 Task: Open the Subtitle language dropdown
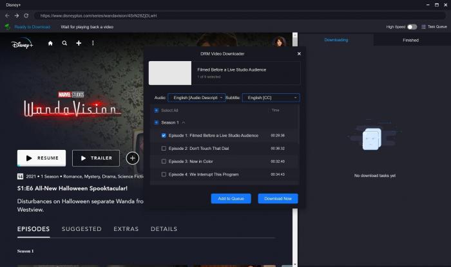coord(271,98)
